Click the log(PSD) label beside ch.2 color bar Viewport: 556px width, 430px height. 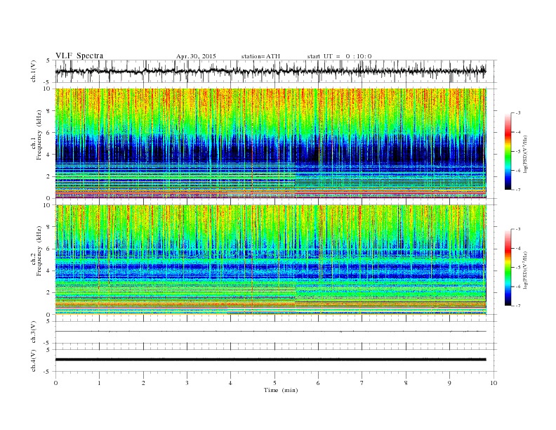point(526,270)
